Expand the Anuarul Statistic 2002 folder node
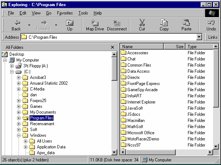 (19, 83)
